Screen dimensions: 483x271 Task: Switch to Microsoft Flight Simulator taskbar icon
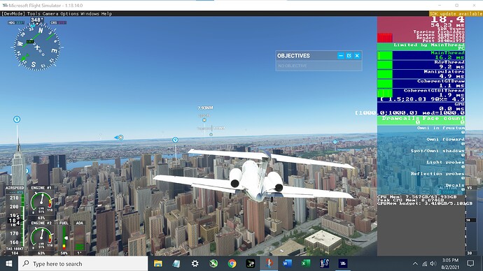(x=269, y=263)
